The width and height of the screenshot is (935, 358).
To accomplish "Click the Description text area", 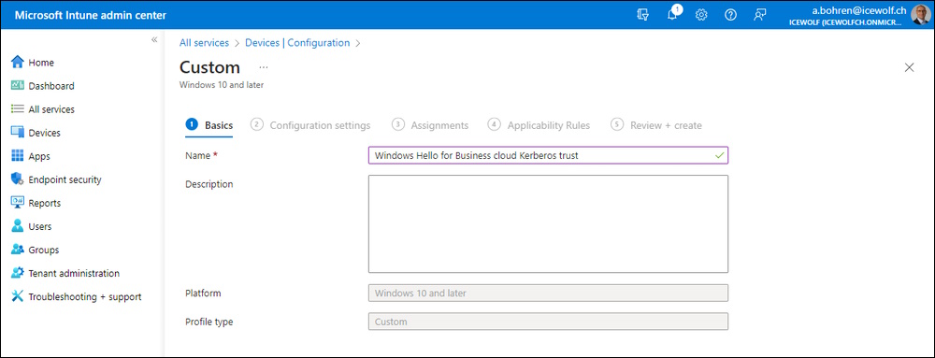I will pyautogui.click(x=548, y=224).
